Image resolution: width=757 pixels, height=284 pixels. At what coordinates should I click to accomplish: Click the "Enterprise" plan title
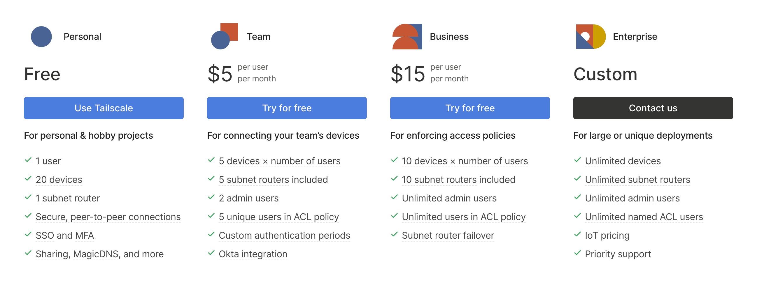coord(635,37)
